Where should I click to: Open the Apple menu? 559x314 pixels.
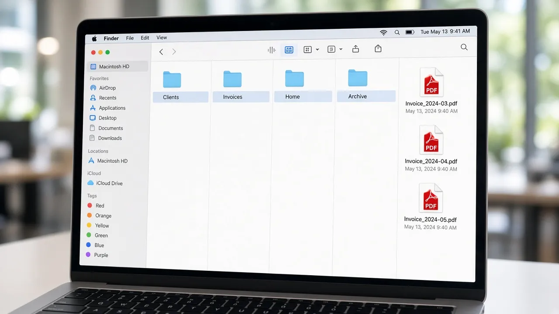click(94, 38)
